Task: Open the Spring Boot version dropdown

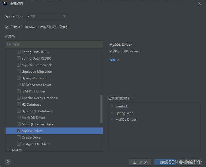Action: 47,16
